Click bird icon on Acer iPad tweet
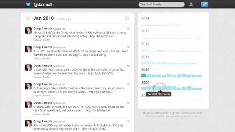This screenshot has width=235, height=132. click(129, 47)
